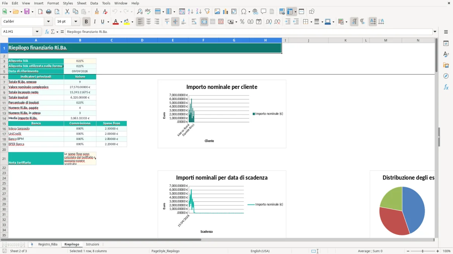Click the Save document icon
Image resolution: width=453 pixels, height=254 pixels.
27,12
